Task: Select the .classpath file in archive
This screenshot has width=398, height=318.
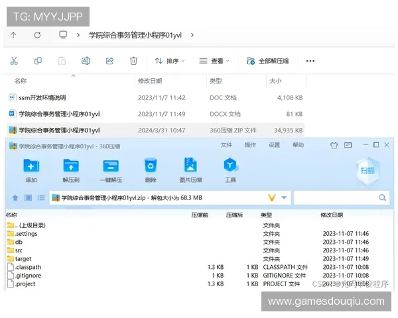Action: pos(24,267)
